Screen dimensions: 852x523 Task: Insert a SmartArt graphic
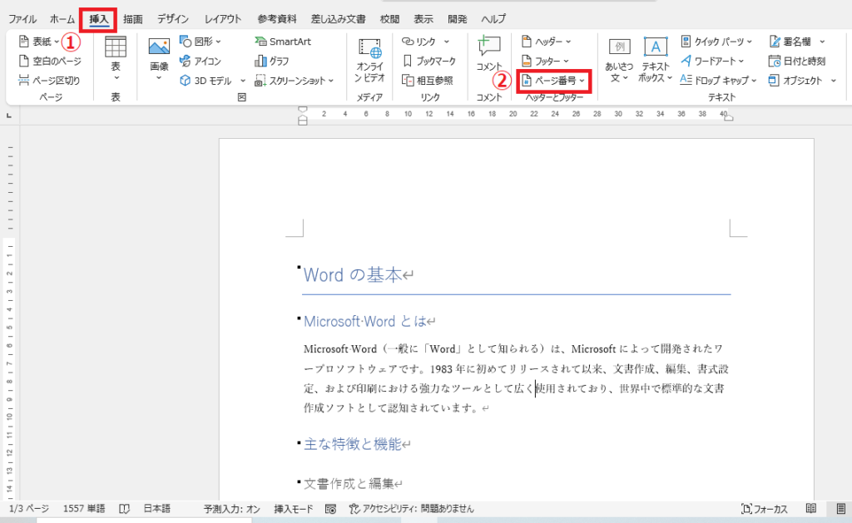[283, 42]
